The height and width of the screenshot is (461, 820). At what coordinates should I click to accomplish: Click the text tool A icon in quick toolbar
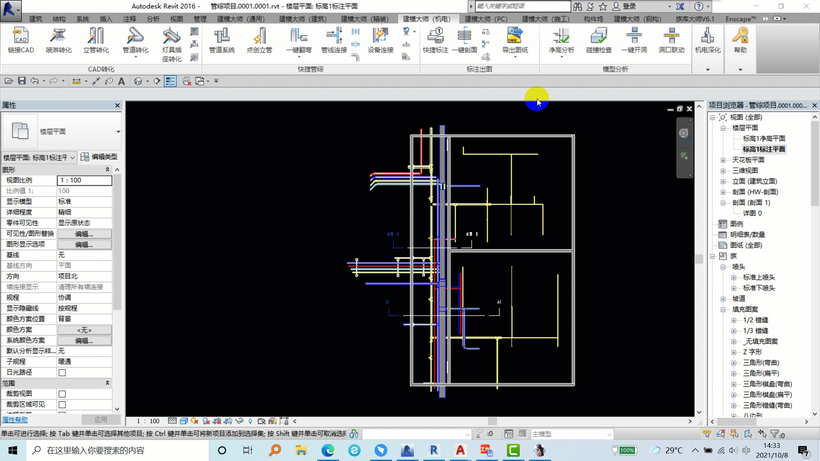[x=121, y=81]
